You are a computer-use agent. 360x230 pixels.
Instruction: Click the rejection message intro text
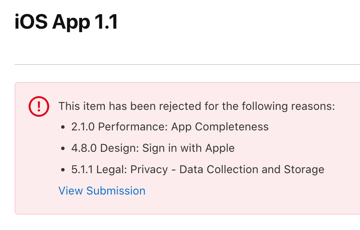tap(197, 106)
